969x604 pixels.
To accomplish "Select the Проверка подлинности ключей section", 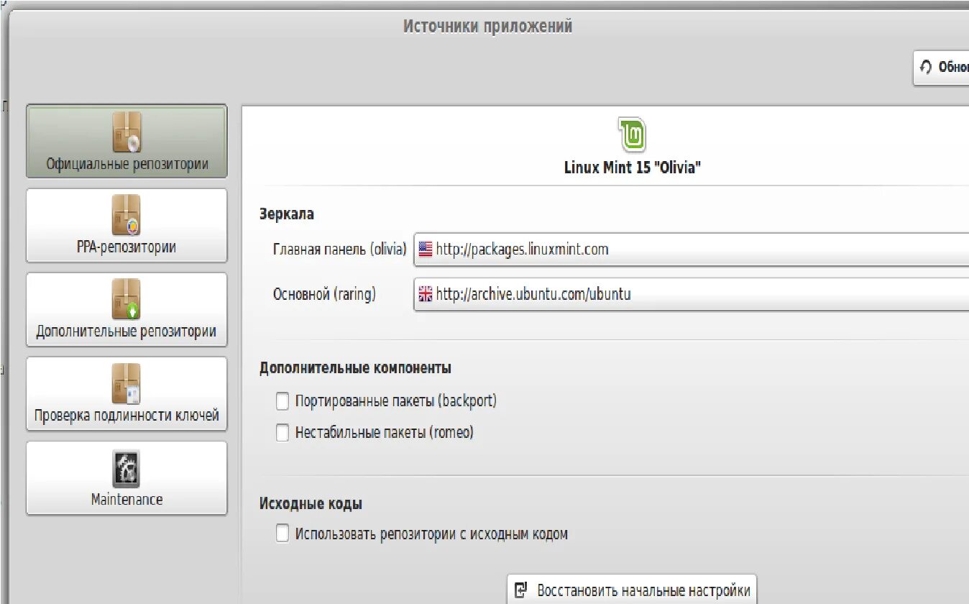I will 127,393.
